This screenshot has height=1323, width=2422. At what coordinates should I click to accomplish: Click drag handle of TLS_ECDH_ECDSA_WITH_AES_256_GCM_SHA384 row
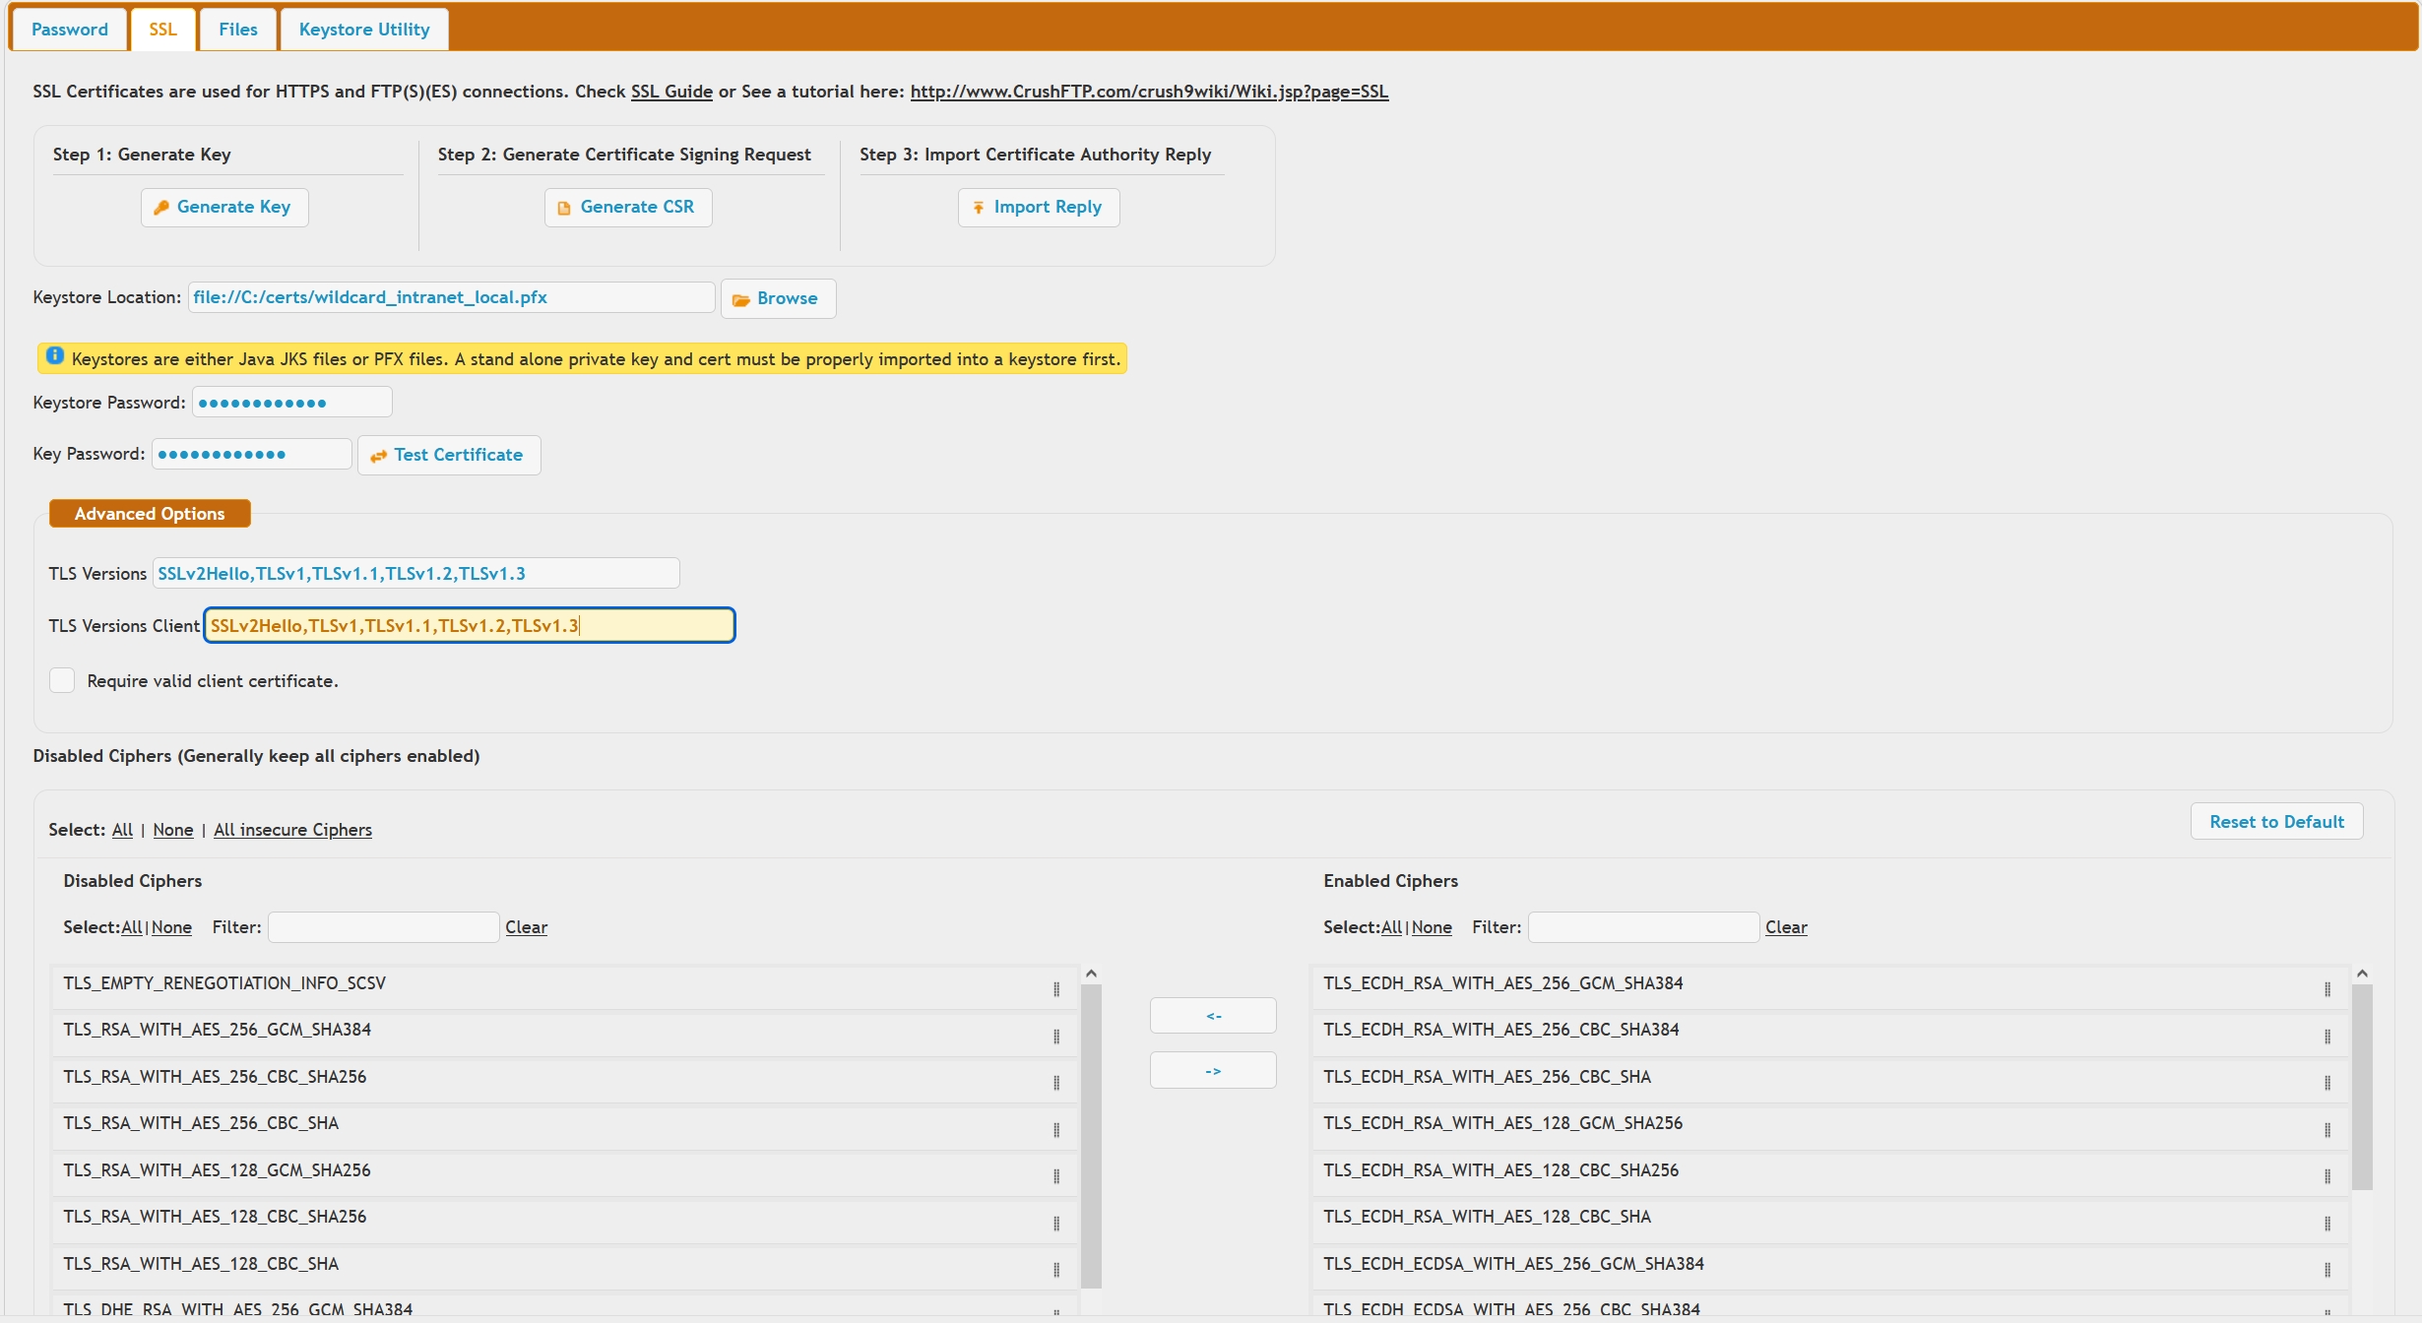tap(2327, 1270)
